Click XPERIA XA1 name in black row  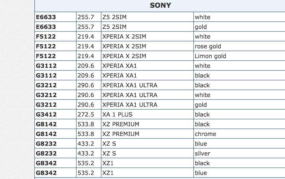point(120,76)
